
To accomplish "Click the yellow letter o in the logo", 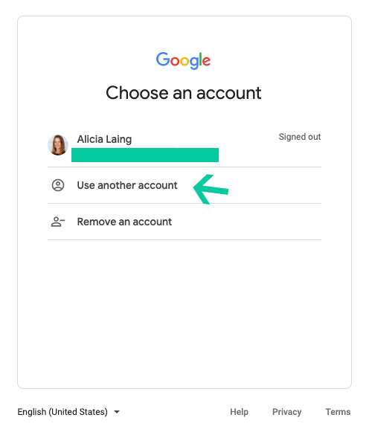I will click(184, 61).
